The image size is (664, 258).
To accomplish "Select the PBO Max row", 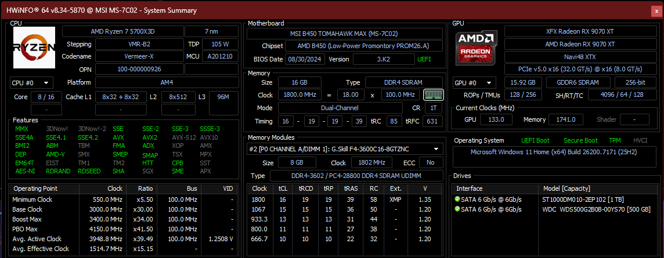I will [x=123, y=229].
